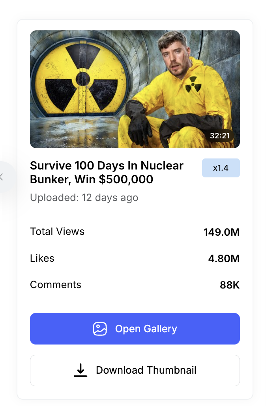
Task: Click the gallery image icon
Action: (x=100, y=329)
